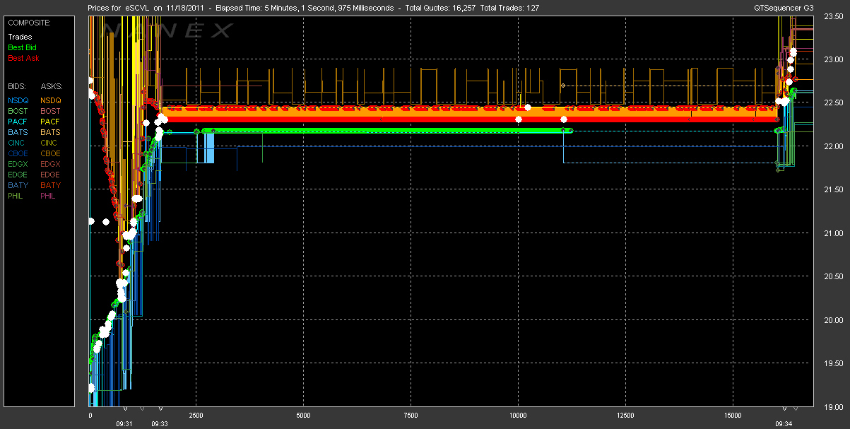
Task: Select CBOE in the bids column
Action: tap(18, 153)
